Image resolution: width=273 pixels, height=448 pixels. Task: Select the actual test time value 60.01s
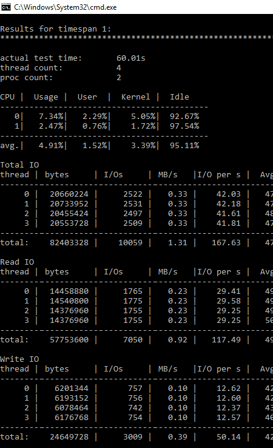click(x=131, y=58)
